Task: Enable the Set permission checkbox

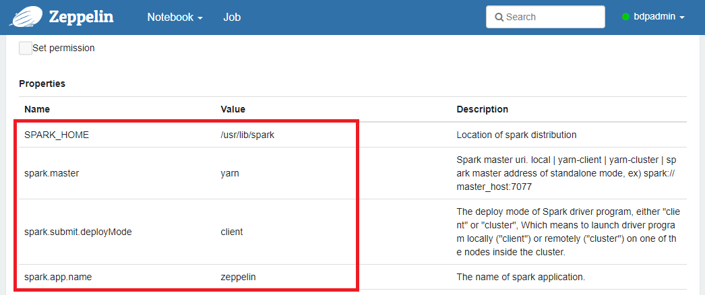Action: [25, 48]
